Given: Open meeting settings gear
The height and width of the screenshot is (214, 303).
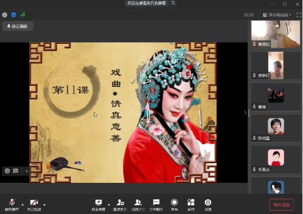Looking at the screenshot, I should pyautogui.click(x=208, y=205).
